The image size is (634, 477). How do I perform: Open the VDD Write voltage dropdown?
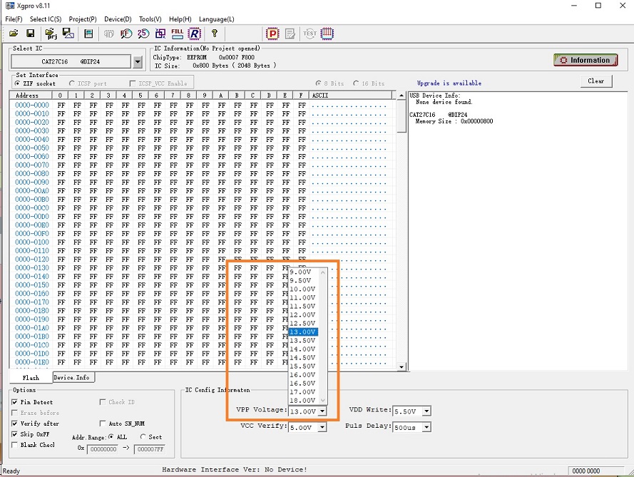(x=426, y=411)
